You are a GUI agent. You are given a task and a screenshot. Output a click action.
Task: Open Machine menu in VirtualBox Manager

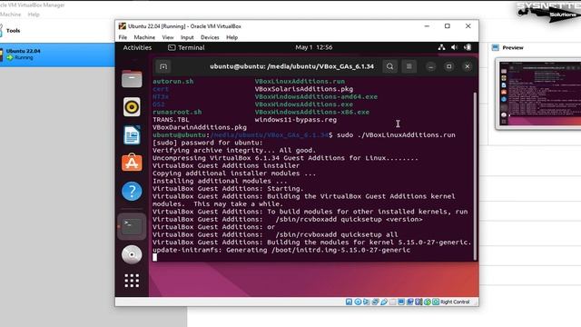pos(10,15)
